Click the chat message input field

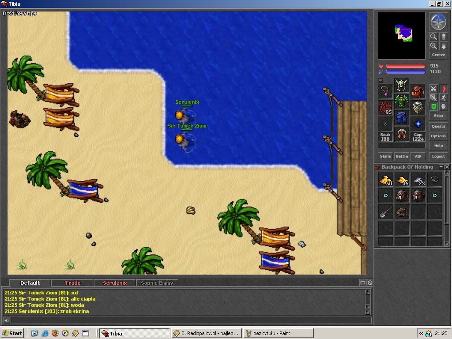click(191, 320)
